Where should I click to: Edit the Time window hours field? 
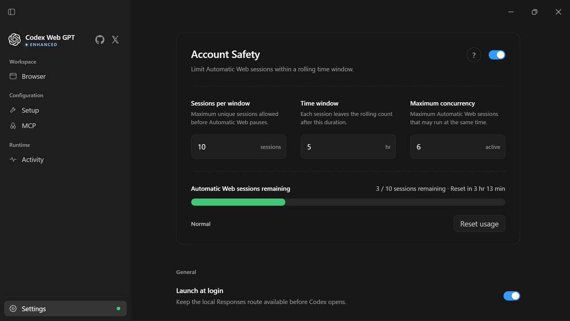tap(348, 146)
